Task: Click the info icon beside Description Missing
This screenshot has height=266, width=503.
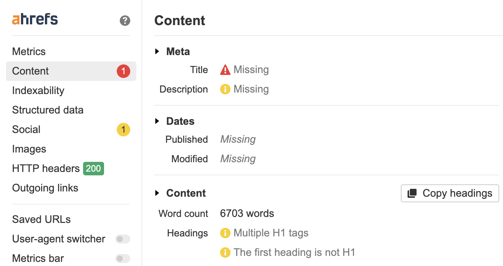Action: pos(225,89)
